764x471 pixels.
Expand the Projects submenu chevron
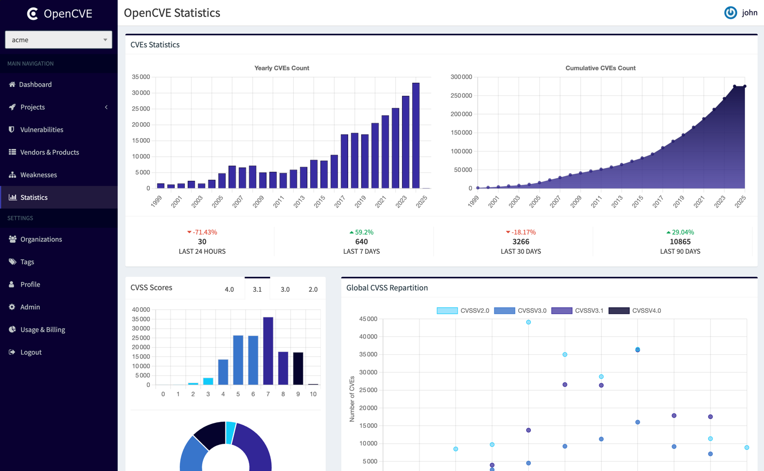tap(106, 107)
